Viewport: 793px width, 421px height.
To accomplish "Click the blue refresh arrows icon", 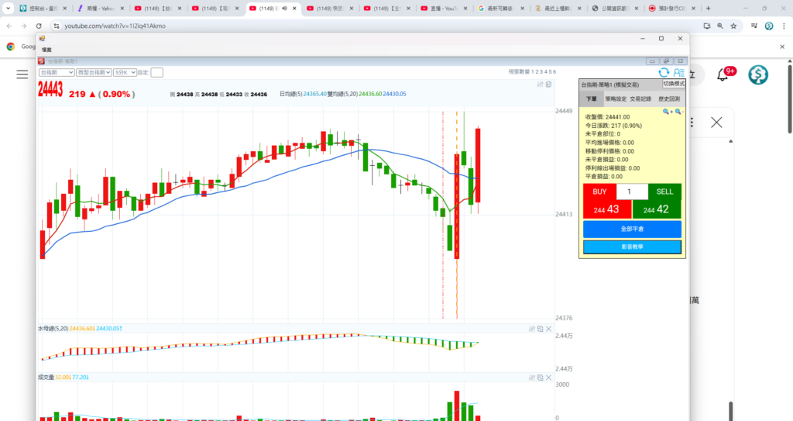I will (x=664, y=73).
